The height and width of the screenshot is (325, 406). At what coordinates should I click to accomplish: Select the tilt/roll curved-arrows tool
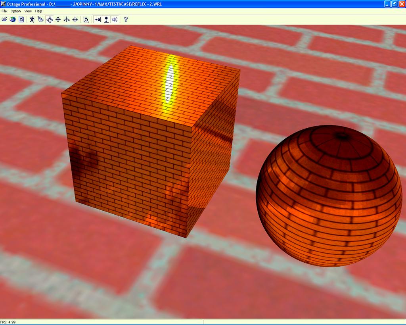67,19
